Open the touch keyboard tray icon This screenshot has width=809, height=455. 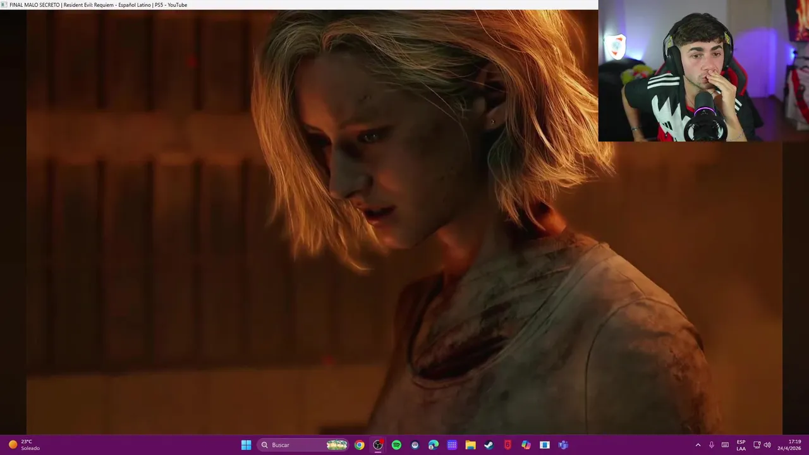tap(725, 445)
